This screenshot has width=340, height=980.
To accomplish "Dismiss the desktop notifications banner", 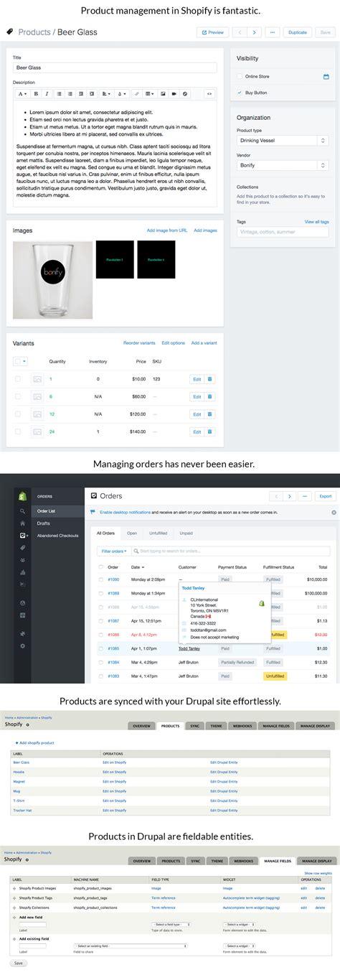I will click(x=334, y=513).
